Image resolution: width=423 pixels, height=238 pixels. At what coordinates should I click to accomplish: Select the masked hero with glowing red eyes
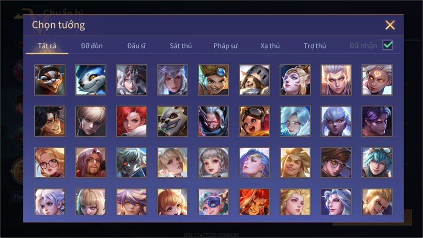[x=213, y=121]
